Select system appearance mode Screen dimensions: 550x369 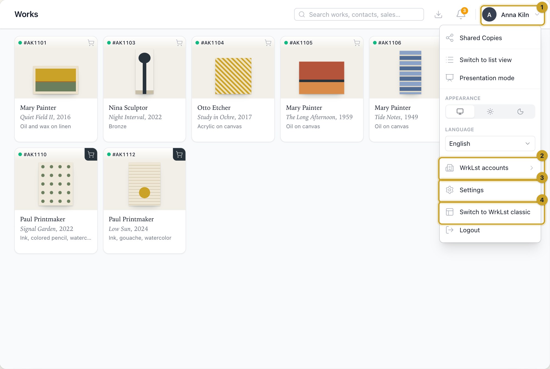(x=460, y=111)
